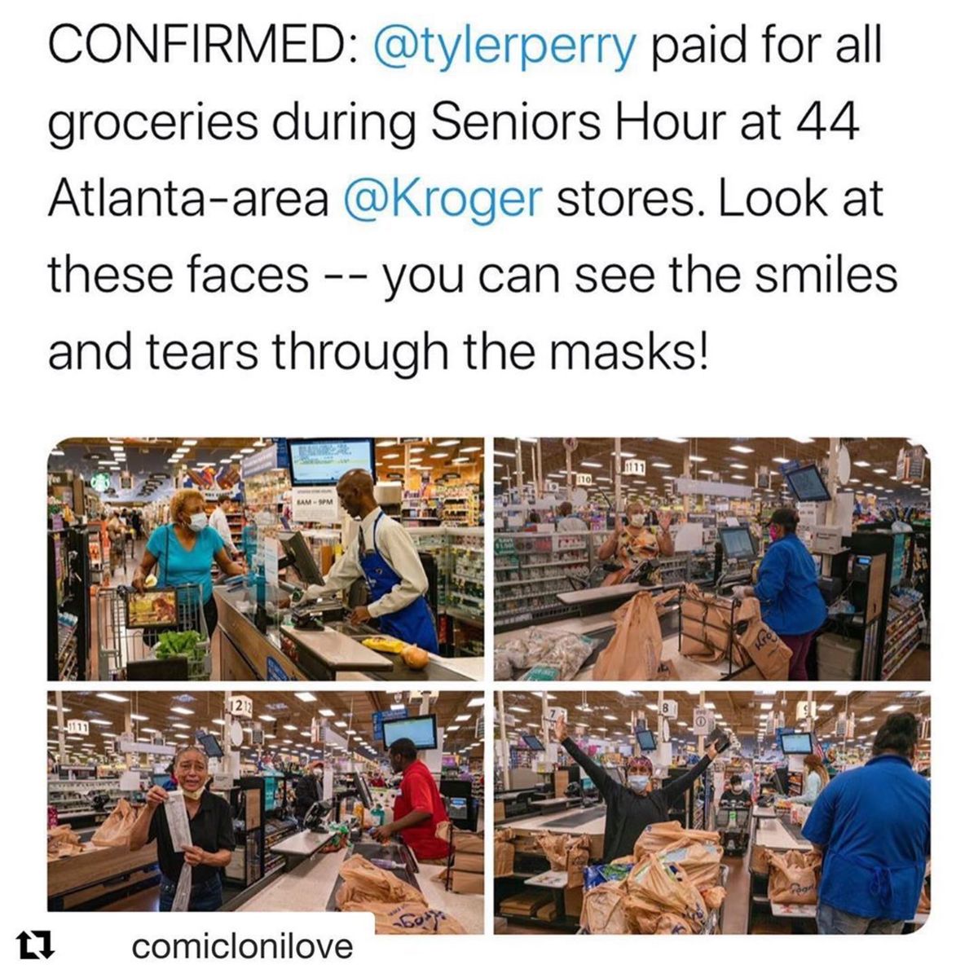The width and height of the screenshot is (978, 978).
Task: Click the receipt held by the woman
Action: pyautogui.click(x=178, y=817)
